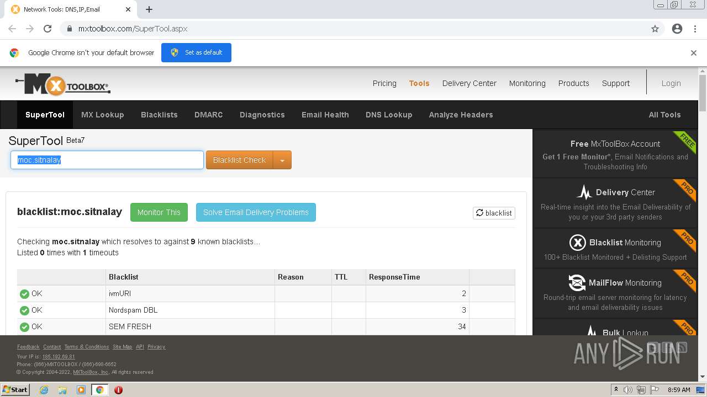This screenshot has height=397, width=707.
Task: Switch to Chrome in taskbar
Action: [100, 390]
